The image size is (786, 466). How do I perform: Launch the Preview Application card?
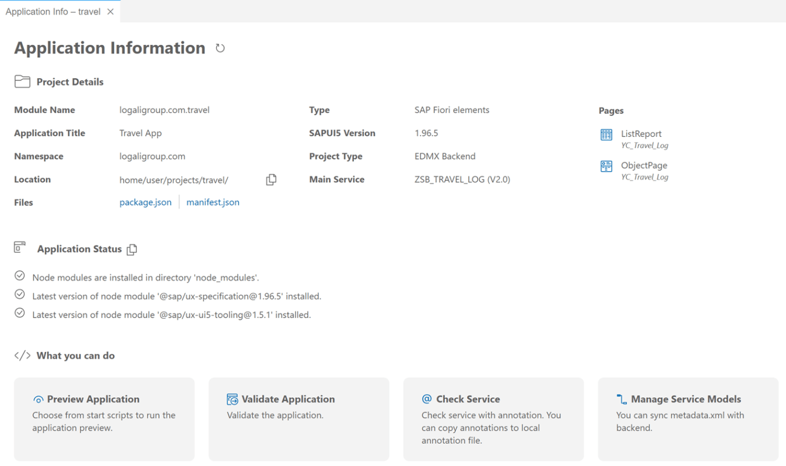pos(104,419)
